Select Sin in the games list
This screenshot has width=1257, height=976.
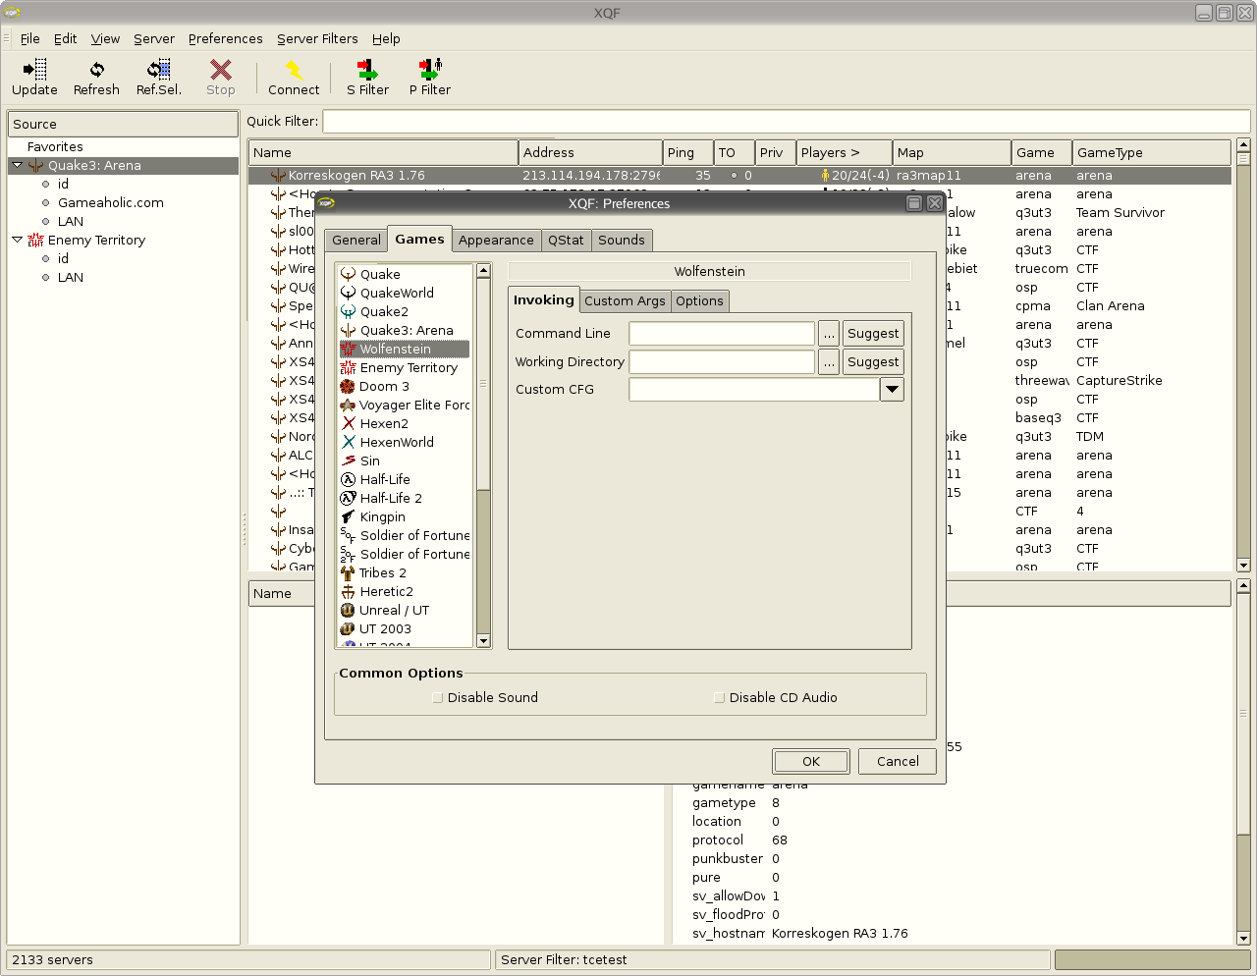pyautogui.click(x=405, y=461)
